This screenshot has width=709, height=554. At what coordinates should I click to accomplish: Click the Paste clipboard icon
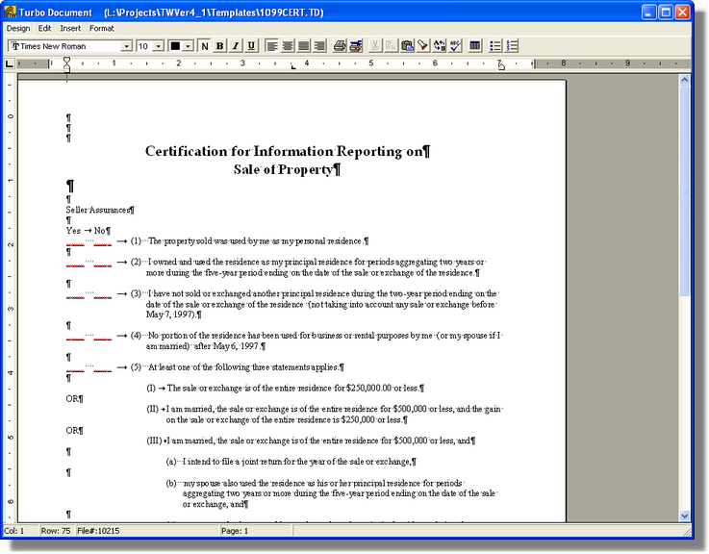pos(407,46)
